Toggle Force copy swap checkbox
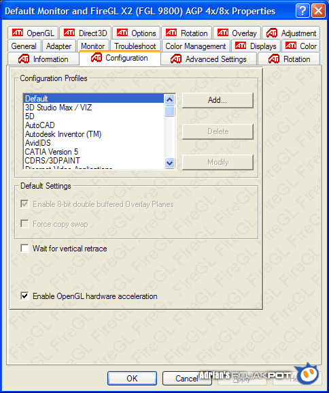This screenshot has width=329, height=393. click(x=24, y=223)
